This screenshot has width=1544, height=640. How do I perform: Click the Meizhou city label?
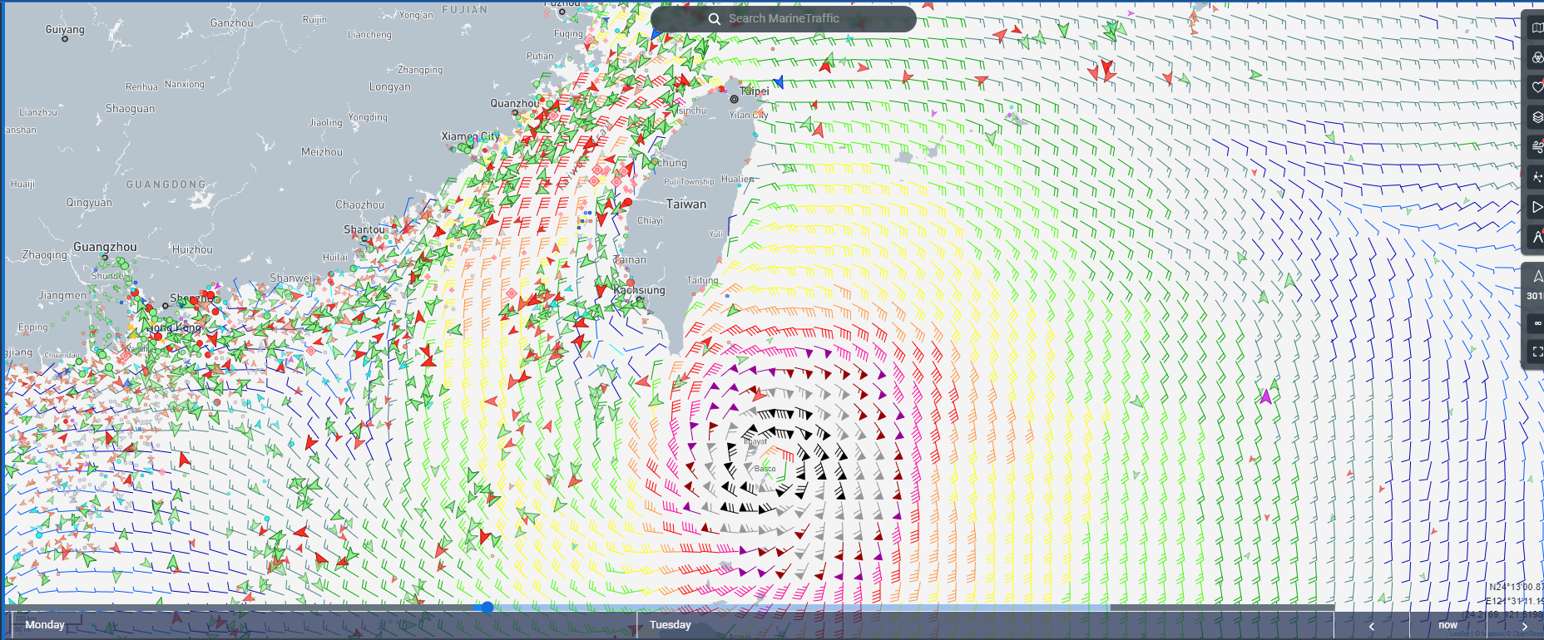pyautogui.click(x=322, y=152)
